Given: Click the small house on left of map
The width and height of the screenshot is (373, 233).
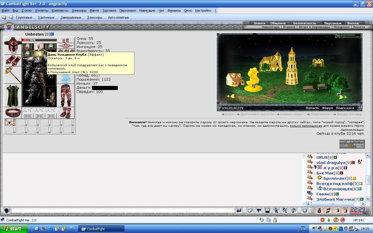Looking at the screenshot, I should [235, 80].
